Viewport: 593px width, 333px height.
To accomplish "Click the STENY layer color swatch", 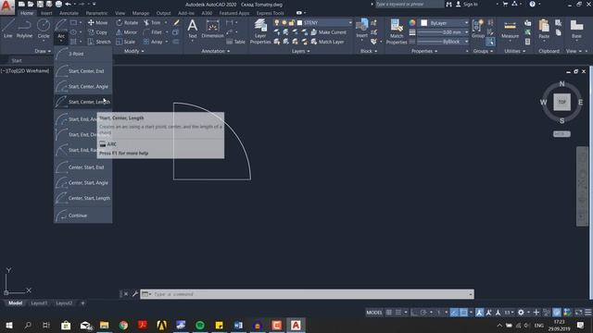I will tap(299, 22).
